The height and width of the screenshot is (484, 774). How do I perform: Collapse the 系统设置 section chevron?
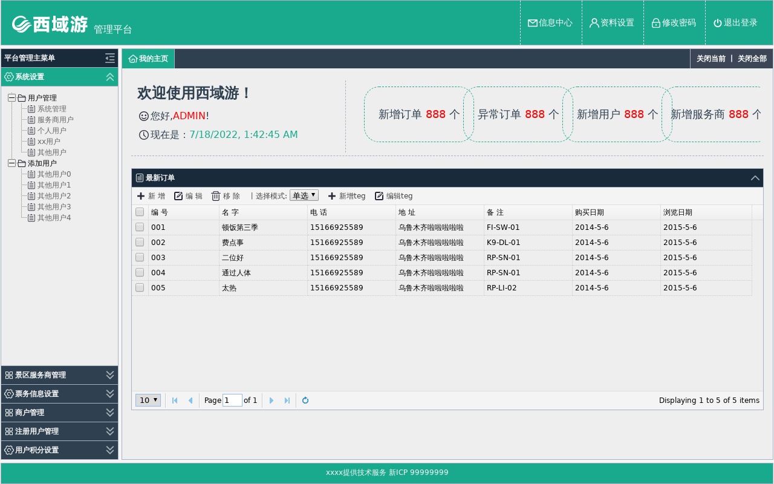(x=110, y=77)
